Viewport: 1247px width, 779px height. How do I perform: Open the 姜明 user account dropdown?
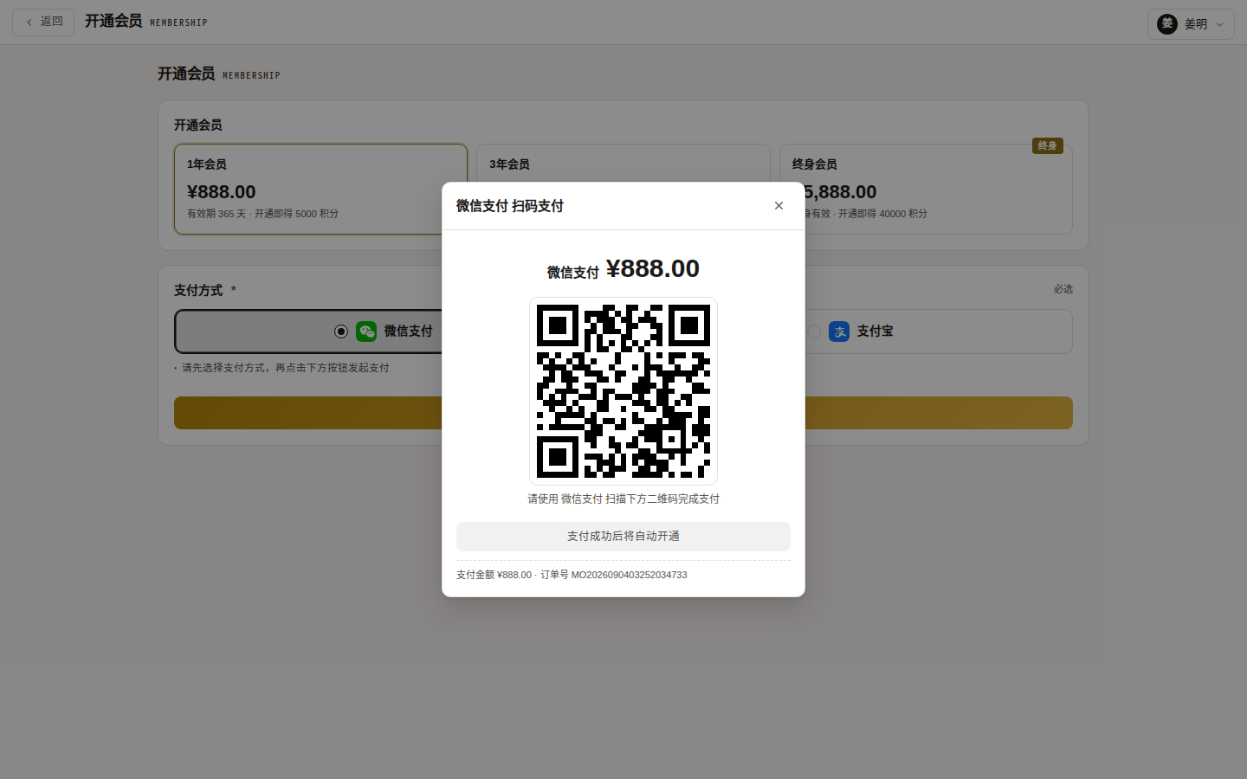[1191, 24]
